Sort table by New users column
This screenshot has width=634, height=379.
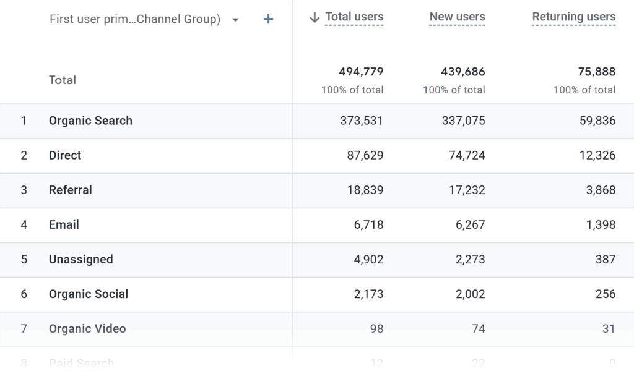[457, 17]
